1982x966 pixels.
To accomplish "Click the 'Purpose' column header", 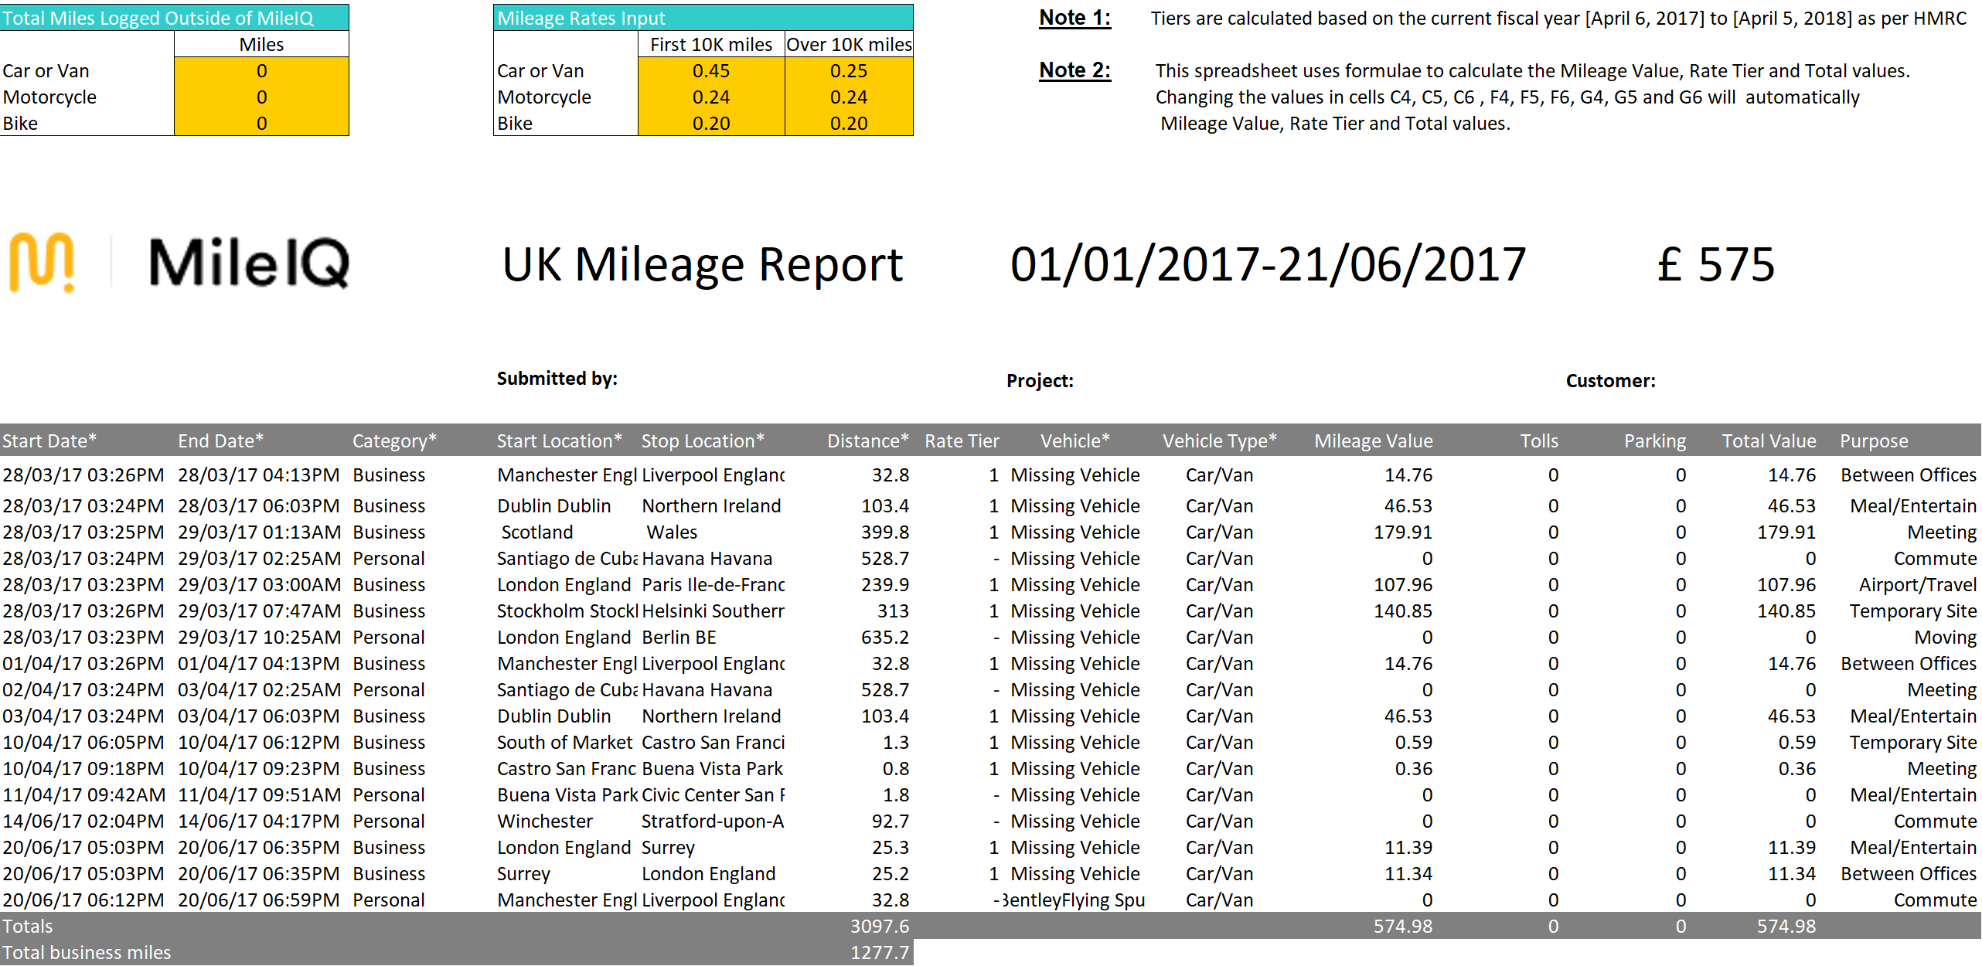I will tap(1874, 441).
